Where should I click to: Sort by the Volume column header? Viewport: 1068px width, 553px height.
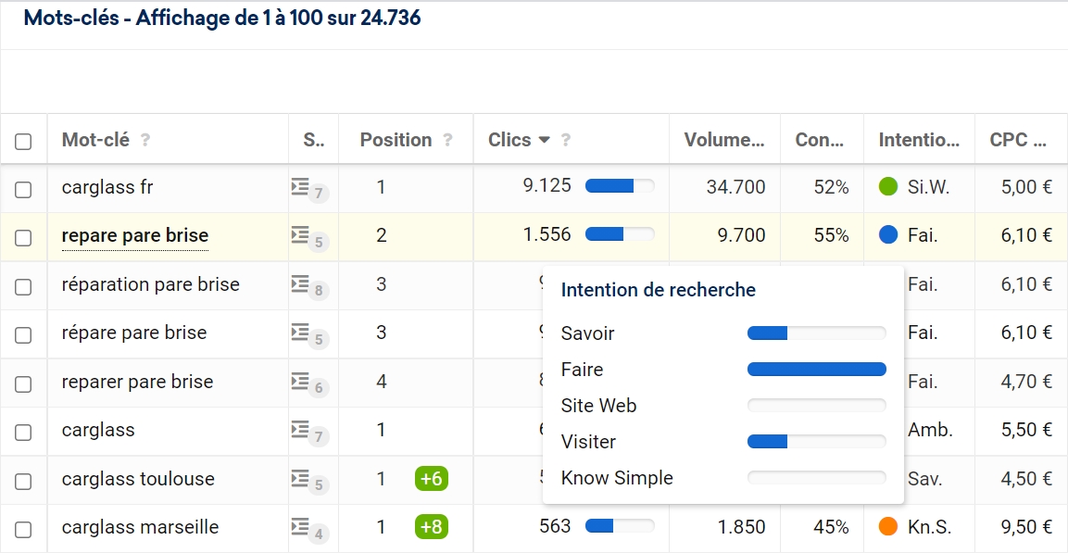click(724, 140)
